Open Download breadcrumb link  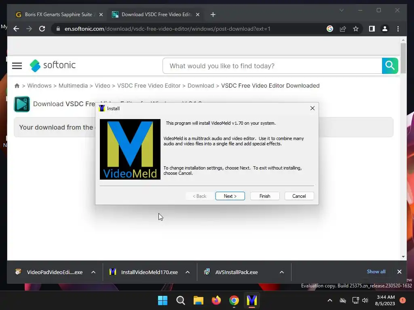click(x=201, y=86)
